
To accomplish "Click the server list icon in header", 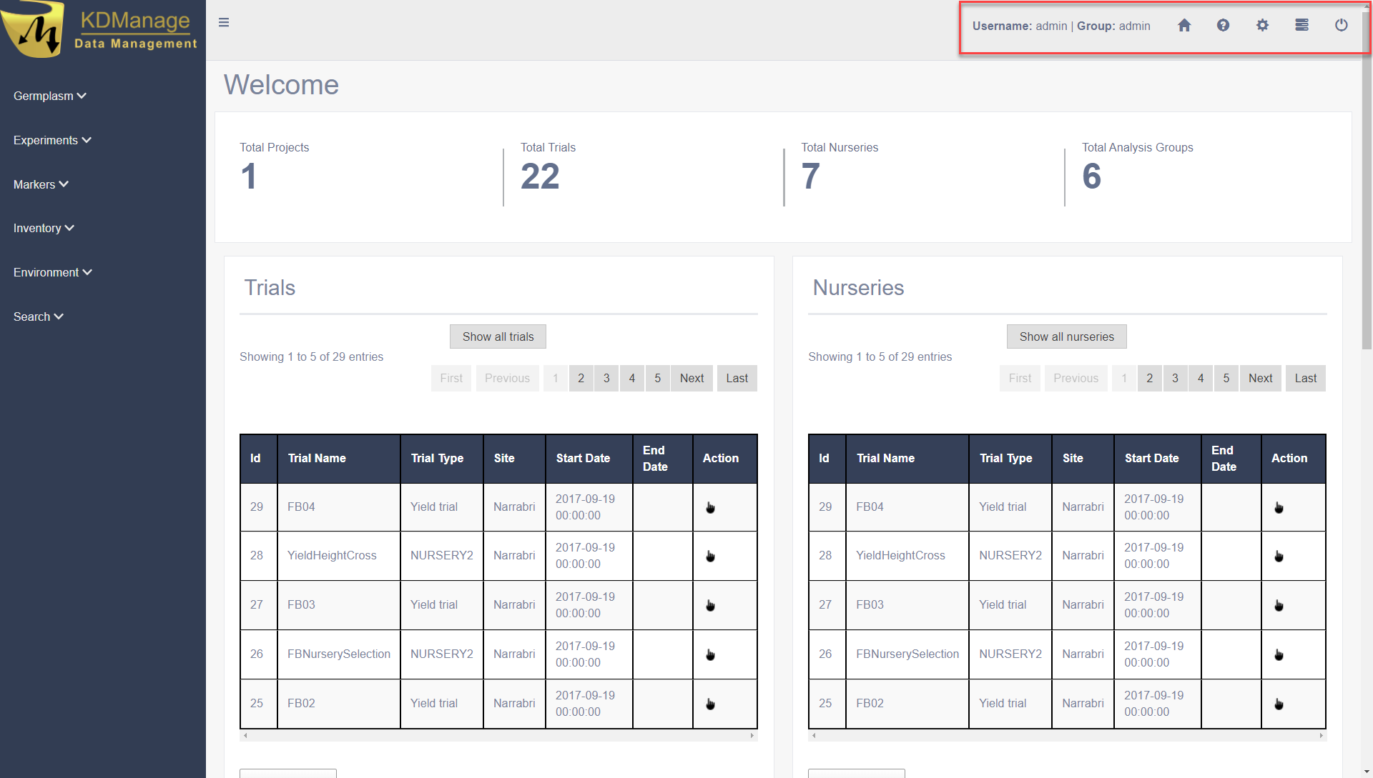I will click(x=1301, y=26).
